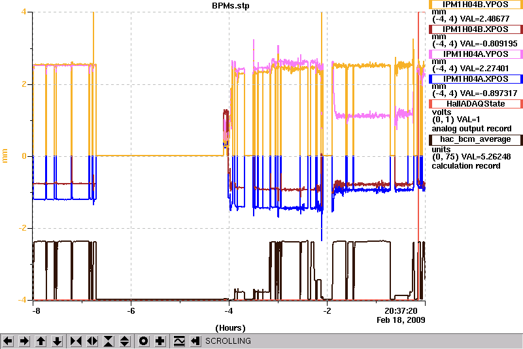Click the pan right arrow button
Screen dimensions: 523x349
coord(24,341)
